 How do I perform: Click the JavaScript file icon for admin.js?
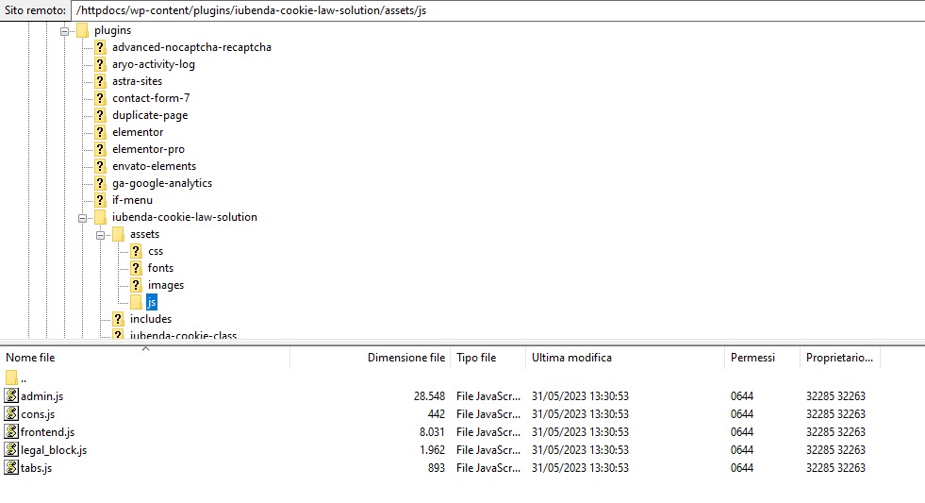(11, 395)
